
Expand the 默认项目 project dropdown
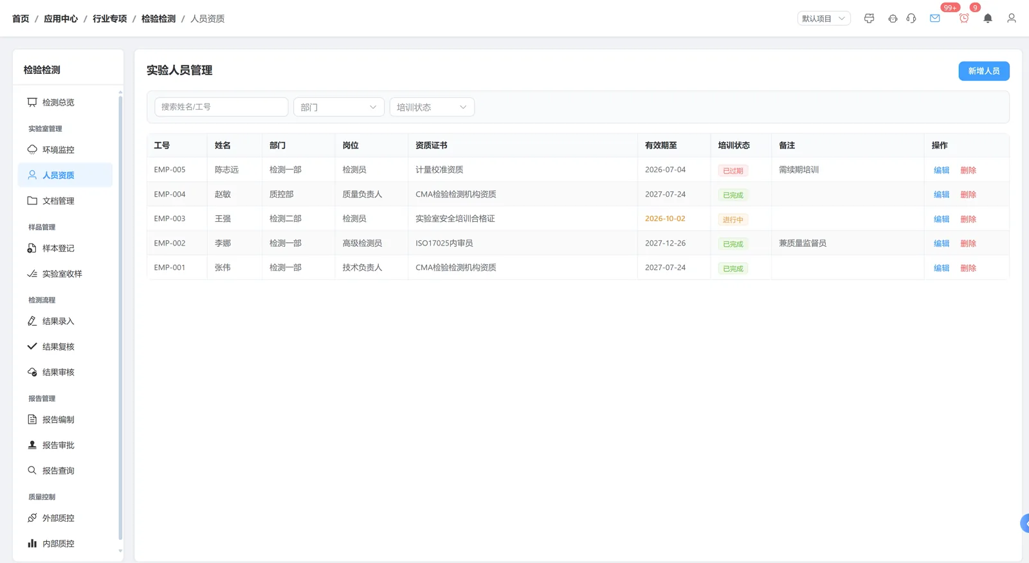pyautogui.click(x=824, y=19)
